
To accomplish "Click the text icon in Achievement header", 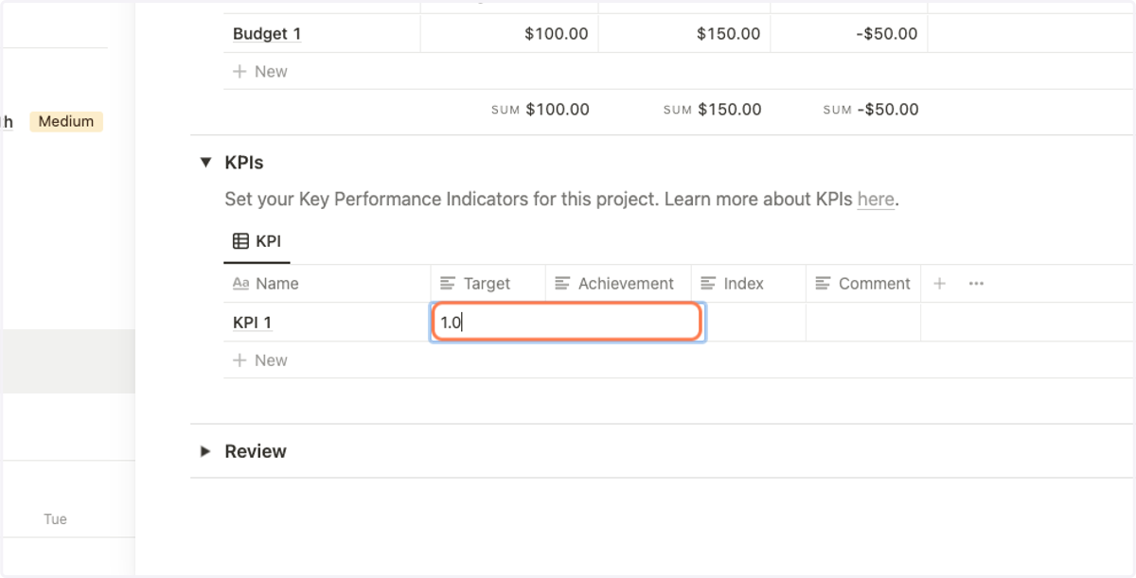I will 562,284.
